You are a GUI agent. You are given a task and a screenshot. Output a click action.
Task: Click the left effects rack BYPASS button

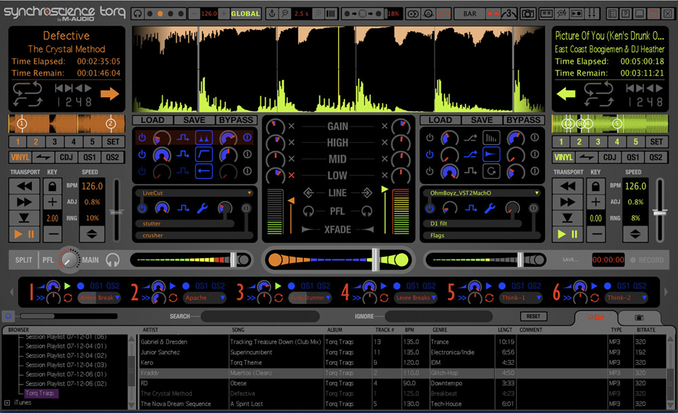tap(236, 120)
